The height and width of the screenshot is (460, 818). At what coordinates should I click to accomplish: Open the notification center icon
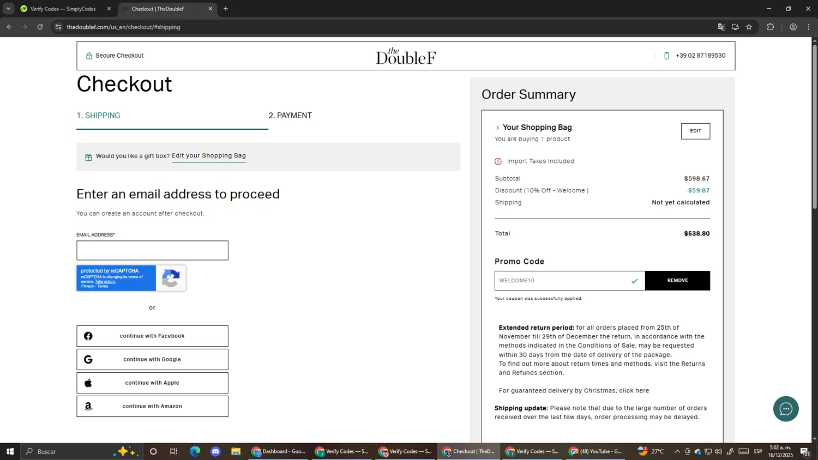pyautogui.click(x=805, y=451)
